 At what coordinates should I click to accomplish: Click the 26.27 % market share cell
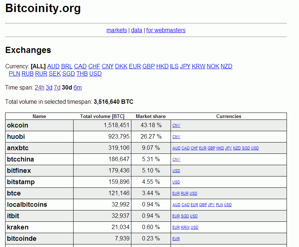pyautogui.click(x=151, y=137)
